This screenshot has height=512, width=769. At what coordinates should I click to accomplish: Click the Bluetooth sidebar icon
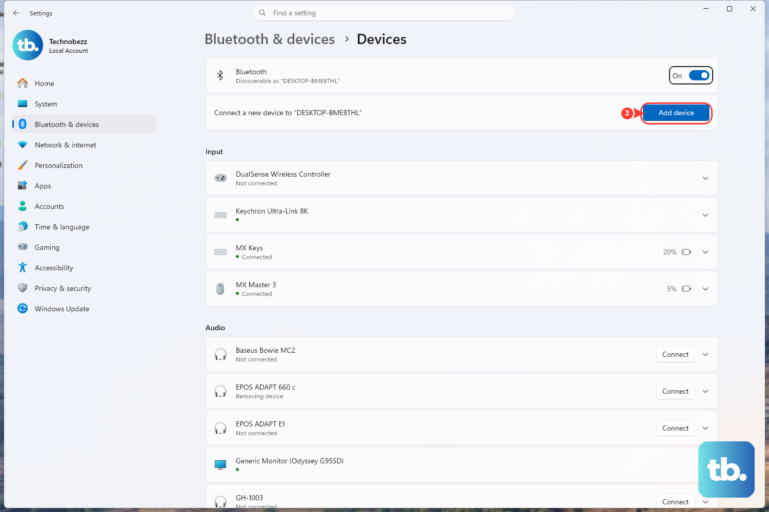coord(23,124)
